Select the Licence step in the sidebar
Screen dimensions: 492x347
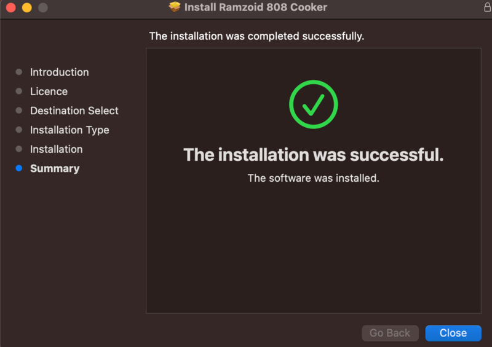(49, 92)
